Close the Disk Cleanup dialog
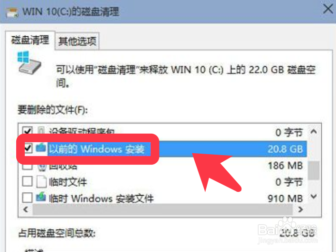Image resolution: width=336 pixels, height=252 pixels. click(x=328, y=10)
